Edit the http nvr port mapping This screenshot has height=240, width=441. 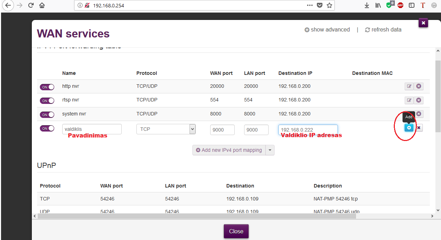(x=409, y=86)
